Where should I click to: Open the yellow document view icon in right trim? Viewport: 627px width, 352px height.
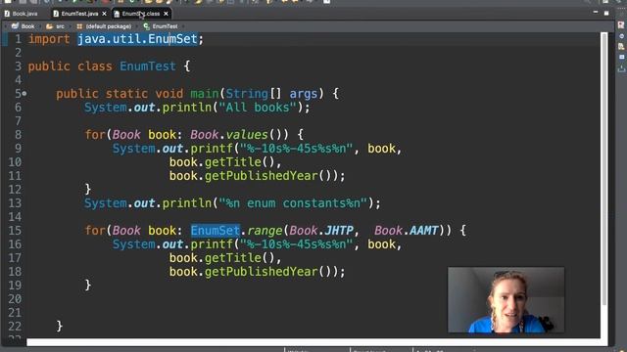pyautogui.click(x=621, y=47)
